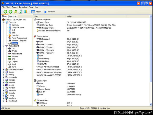The width and height of the screenshot is (153, 115).
Task: Expand the Display tree node
Action: [x=4, y=75]
